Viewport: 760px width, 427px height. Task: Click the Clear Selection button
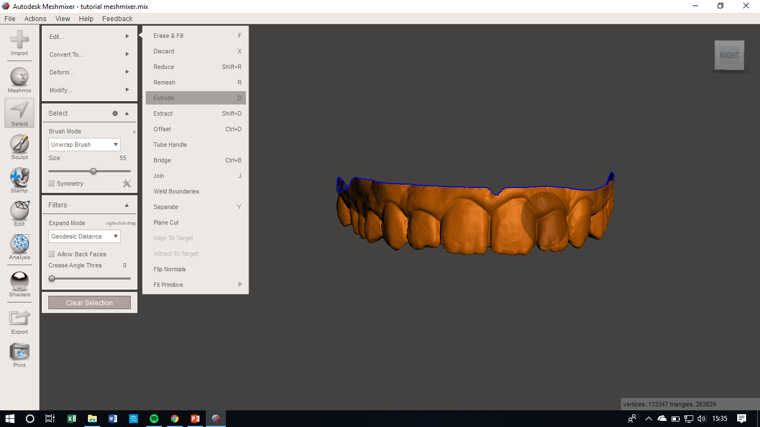pyautogui.click(x=90, y=303)
